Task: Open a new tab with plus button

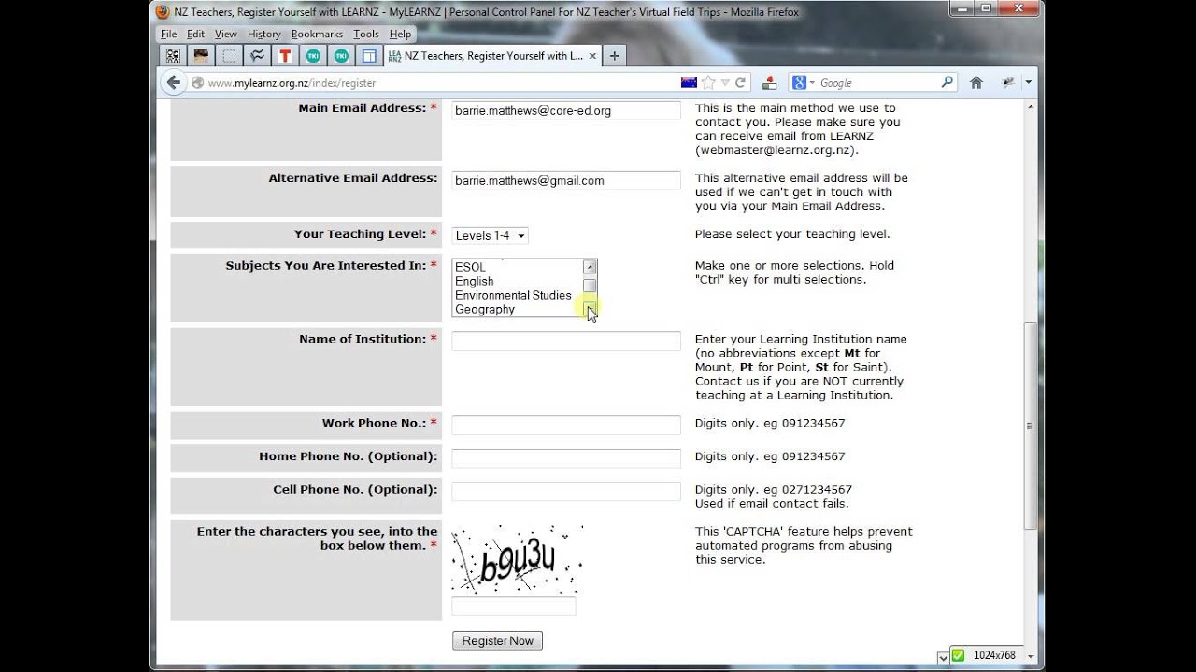Action: (614, 56)
